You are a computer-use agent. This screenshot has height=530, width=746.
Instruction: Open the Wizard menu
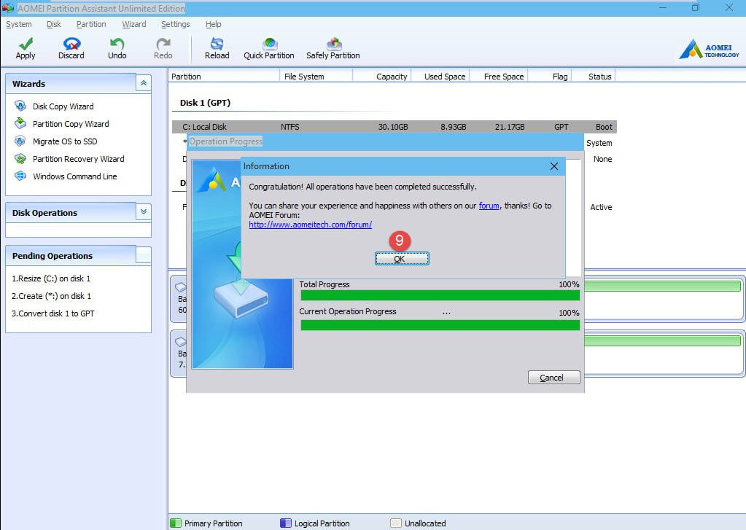point(134,24)
